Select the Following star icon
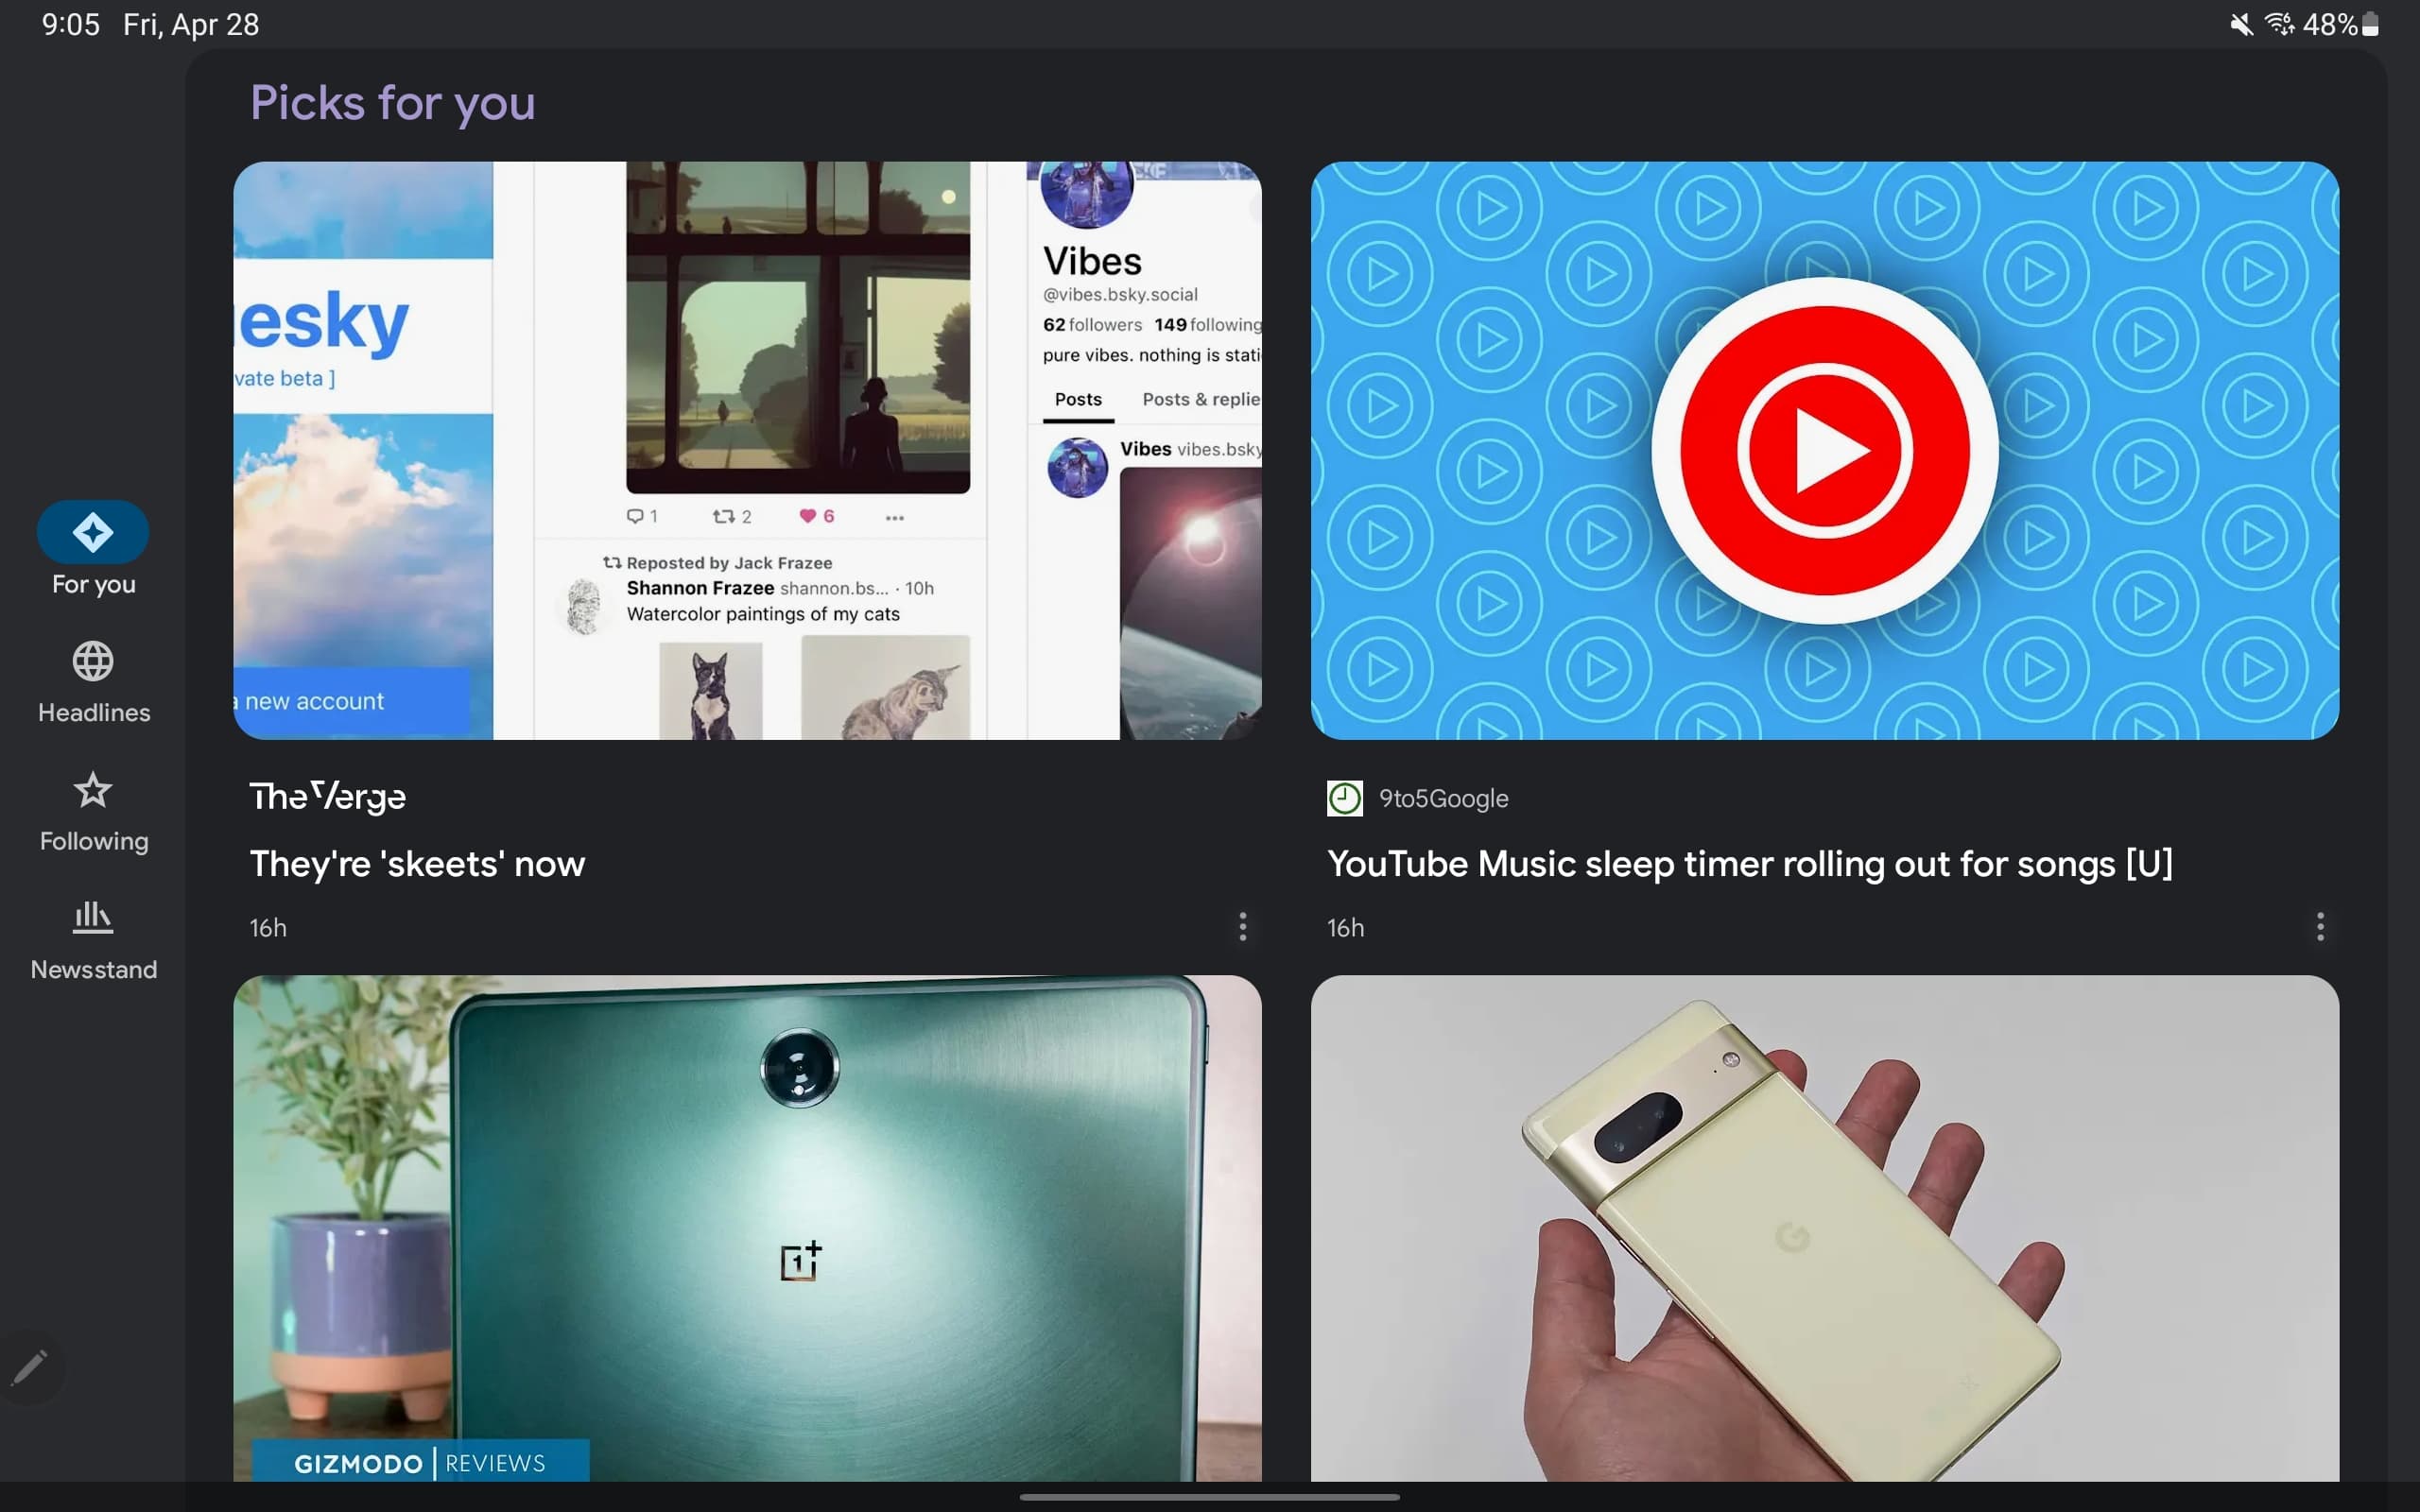 click(x=93, y=790)
